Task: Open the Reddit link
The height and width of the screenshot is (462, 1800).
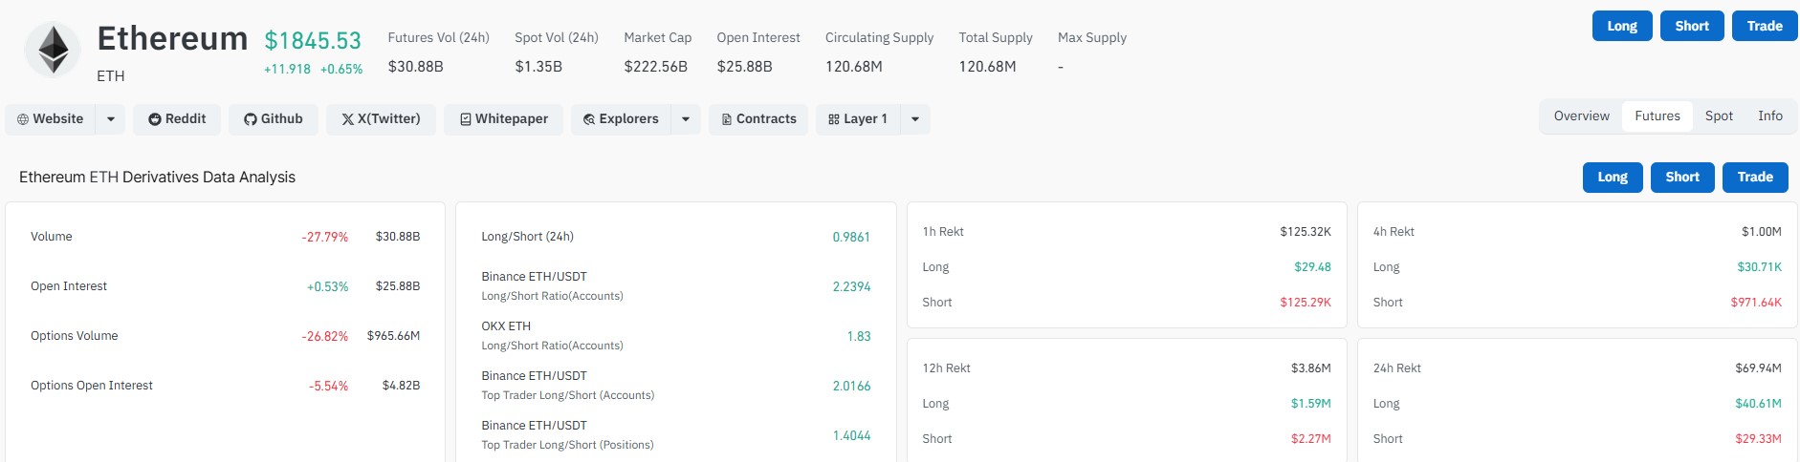Action: tap(177, 119)
